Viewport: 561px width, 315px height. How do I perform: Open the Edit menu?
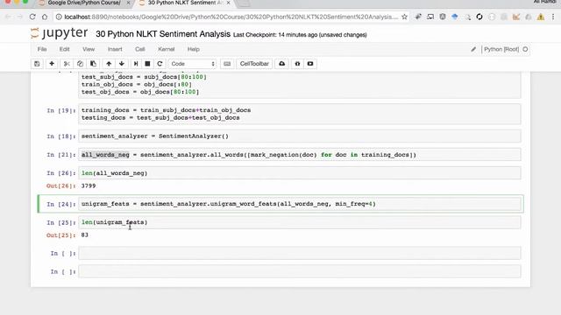point(64,49)
